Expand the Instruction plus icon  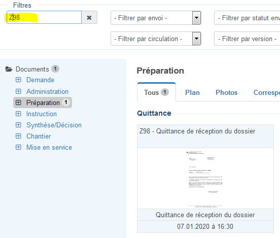click(x=18, y=114)
